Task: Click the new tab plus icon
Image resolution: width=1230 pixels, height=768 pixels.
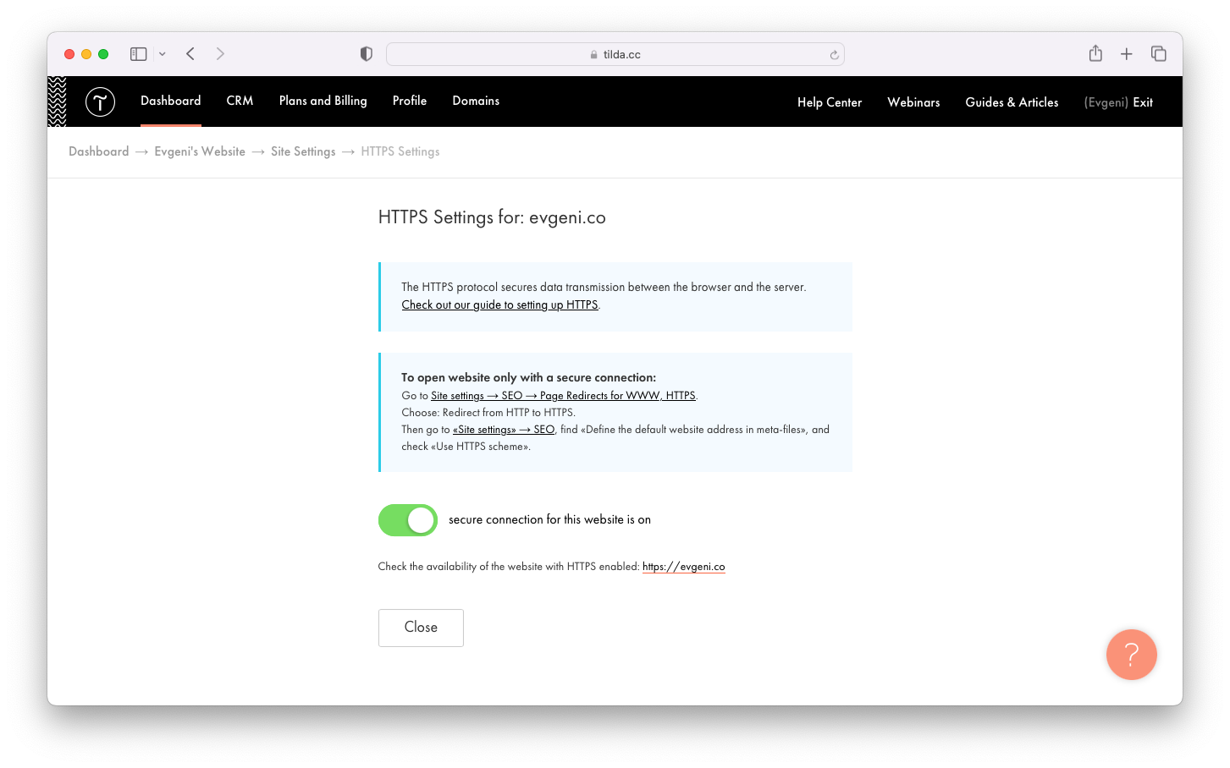Action: point(1127,53)
